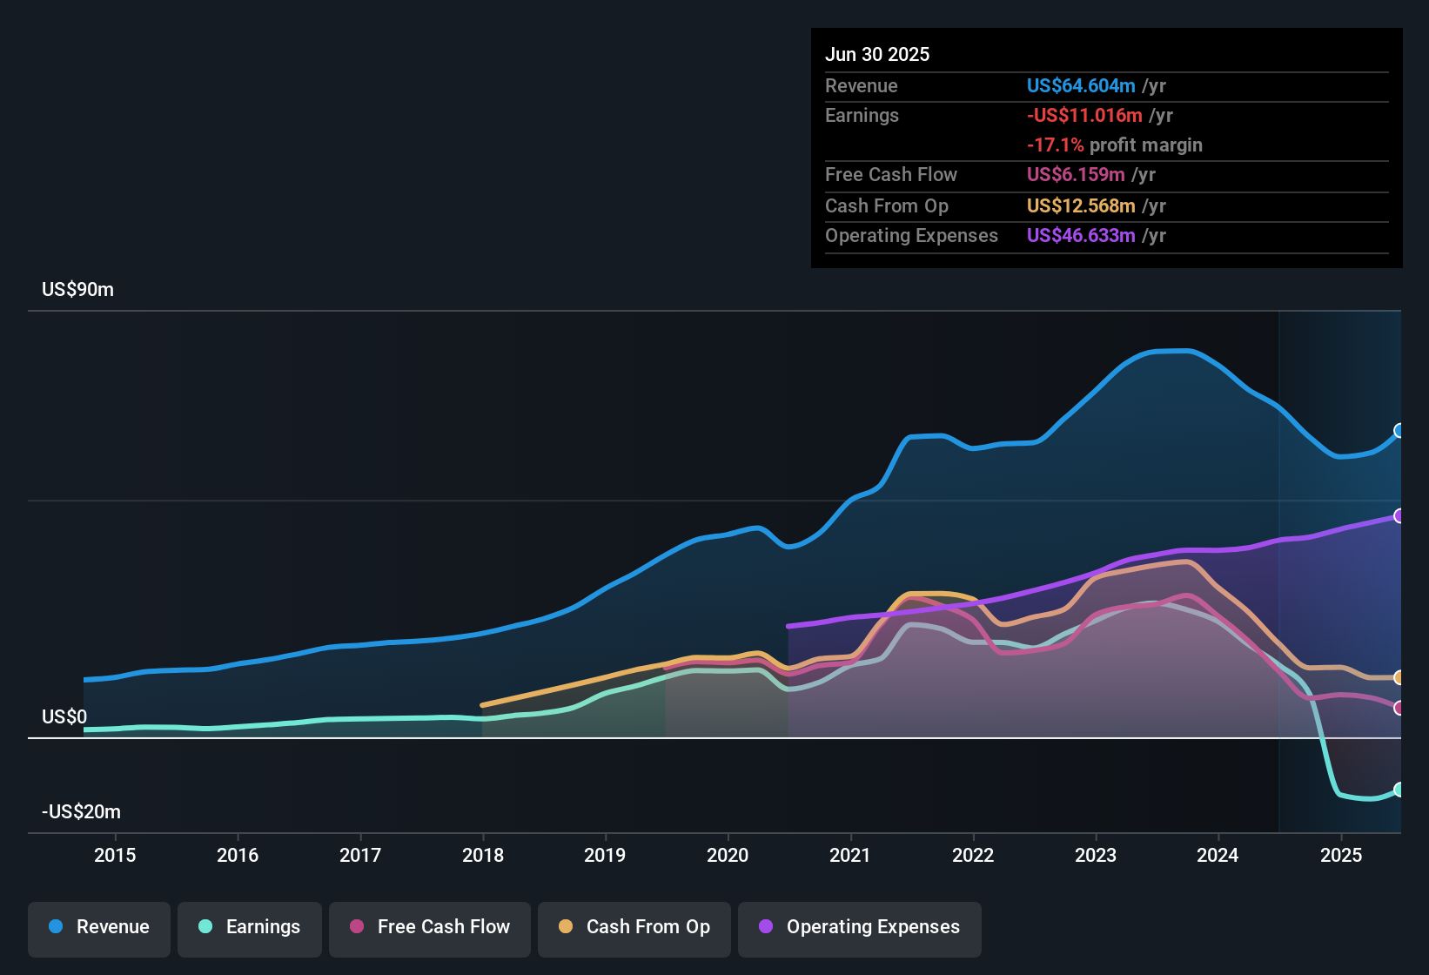The height and width of the screenshot is (975, 1429).
Task: Click the Operating Expenses endpoint marker
Action: (x=1399, y=515)
